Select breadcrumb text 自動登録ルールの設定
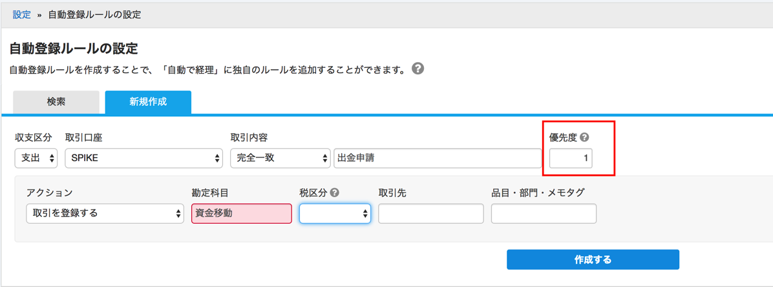 tap(94, 15)
